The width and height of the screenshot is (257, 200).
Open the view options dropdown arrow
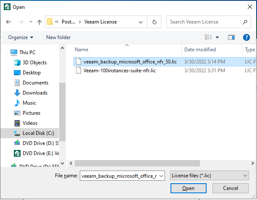pos(217,37)
